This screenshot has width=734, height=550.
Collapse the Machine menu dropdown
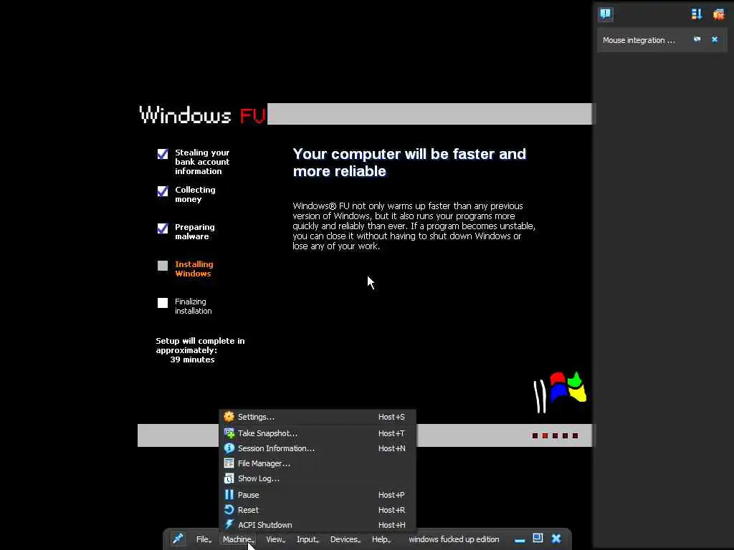coord(238,539)
